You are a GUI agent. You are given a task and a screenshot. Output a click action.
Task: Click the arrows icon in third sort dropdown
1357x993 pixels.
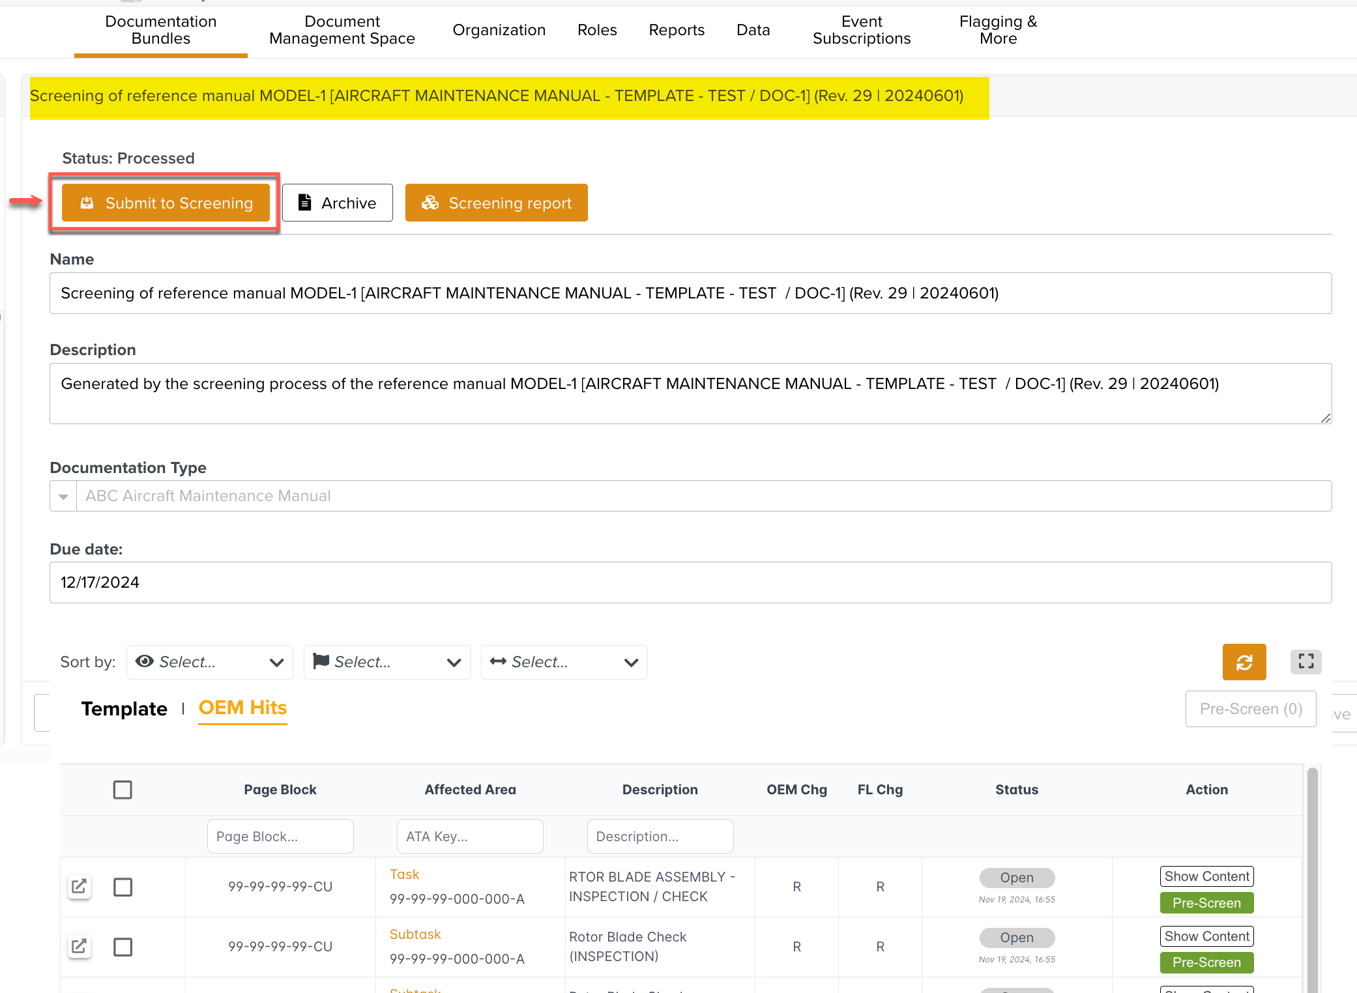pyautogui.click(x=498, y=661)
